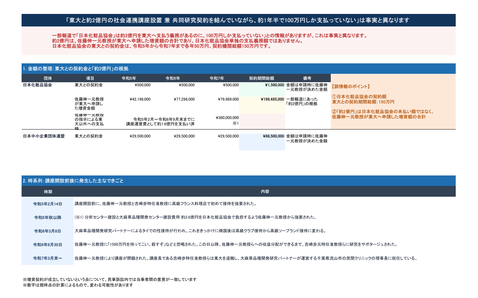Click the '令和6年' column header

coord(173,78)
